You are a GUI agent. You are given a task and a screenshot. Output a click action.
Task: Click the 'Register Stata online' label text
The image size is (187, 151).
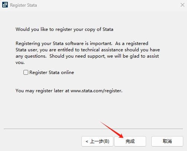[x=52, y=73]
